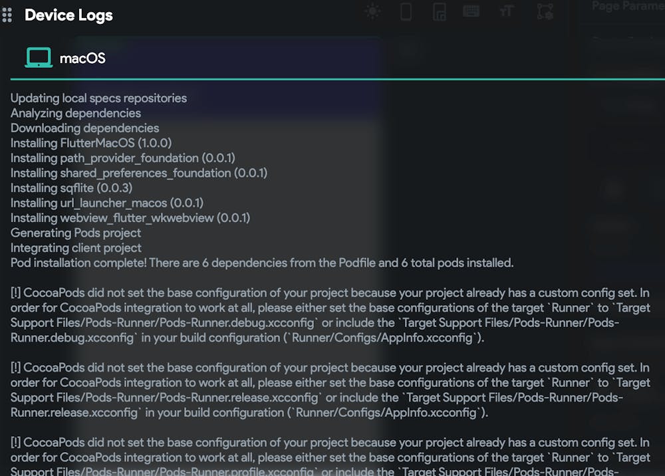
Task: Click the 'Installing FlutterMacOS (1.0.0)' log entry
Action: [x=90, y=143]
